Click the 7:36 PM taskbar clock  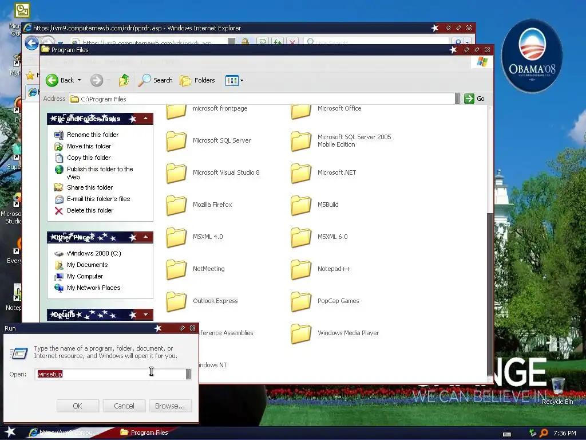point(565,433)
